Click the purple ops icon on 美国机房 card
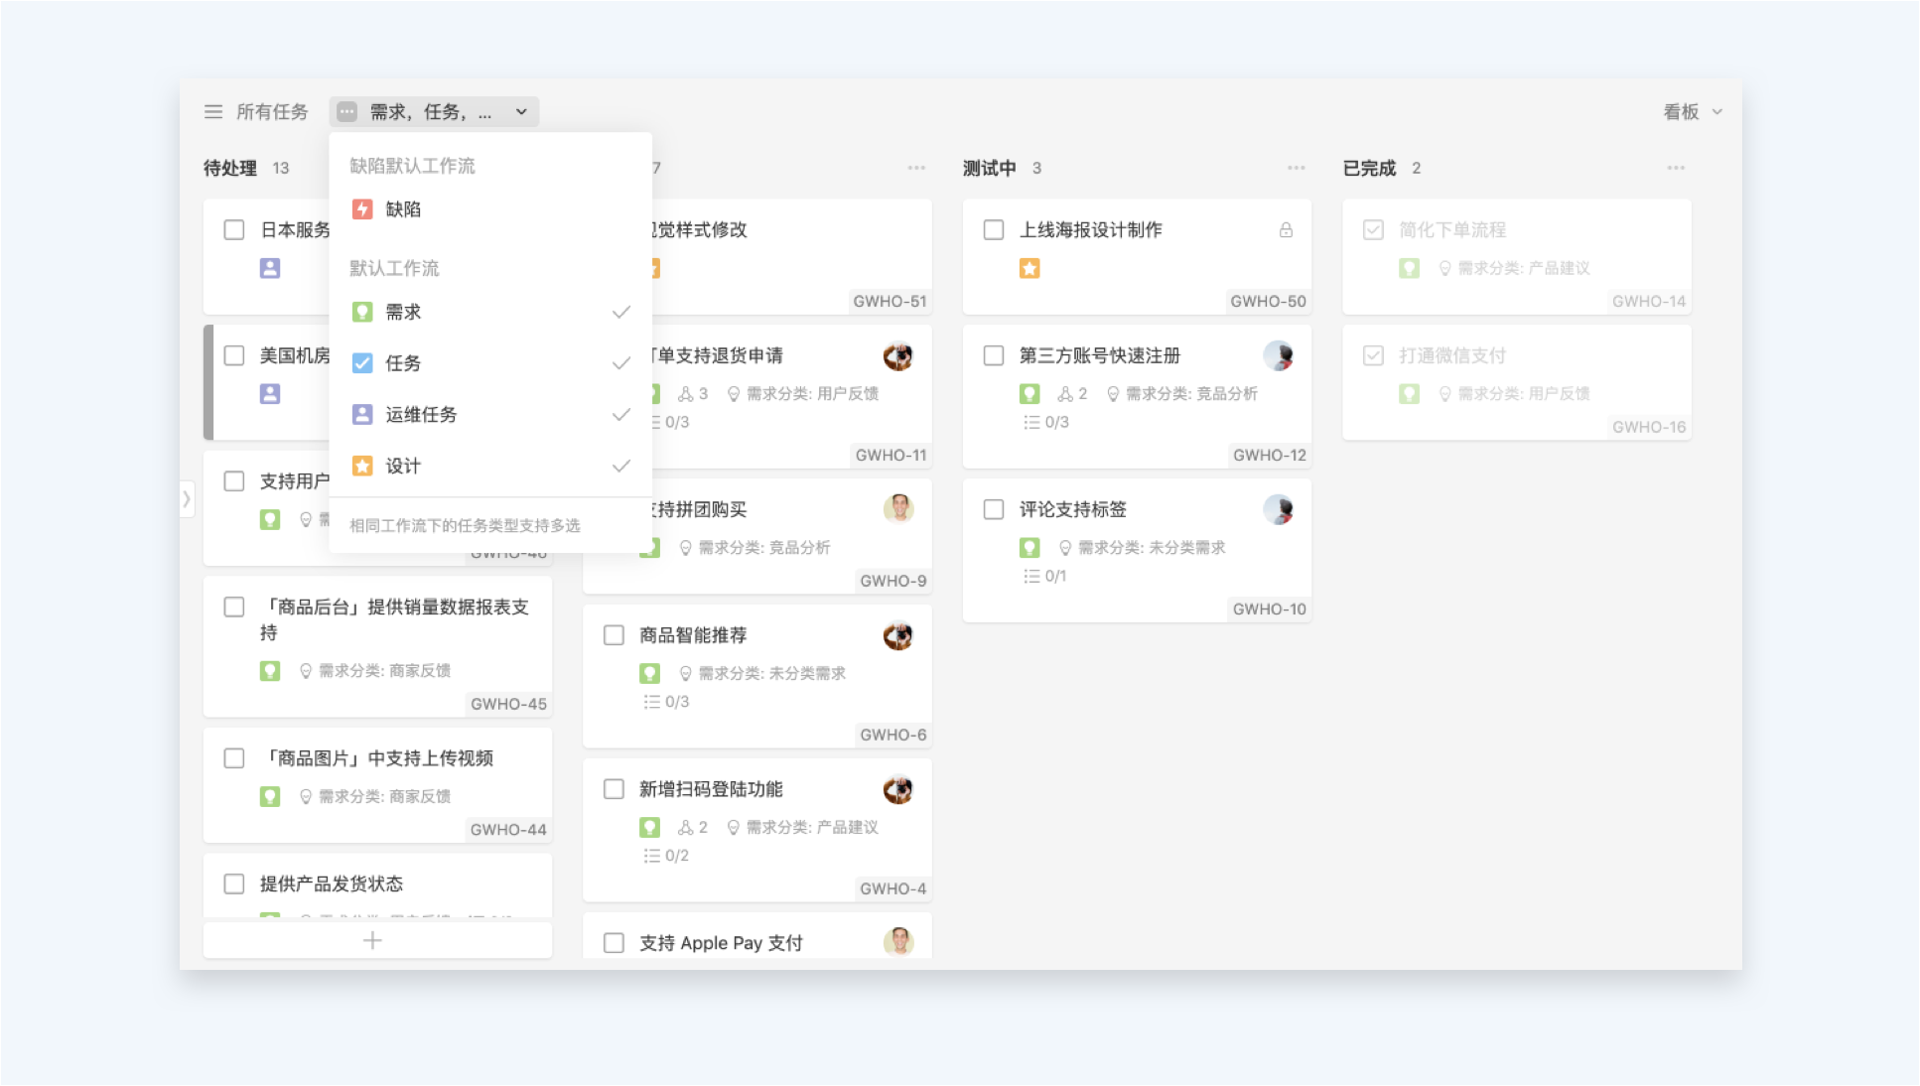This screenshot has height=1086, width=1920. point(270,394)
